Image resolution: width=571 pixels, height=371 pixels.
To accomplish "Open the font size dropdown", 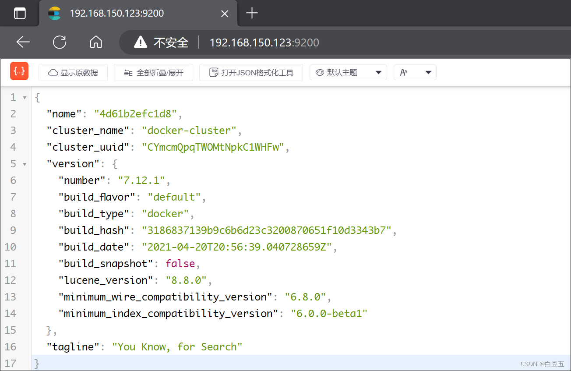I will pyautogui.click(x=415, y=73).
